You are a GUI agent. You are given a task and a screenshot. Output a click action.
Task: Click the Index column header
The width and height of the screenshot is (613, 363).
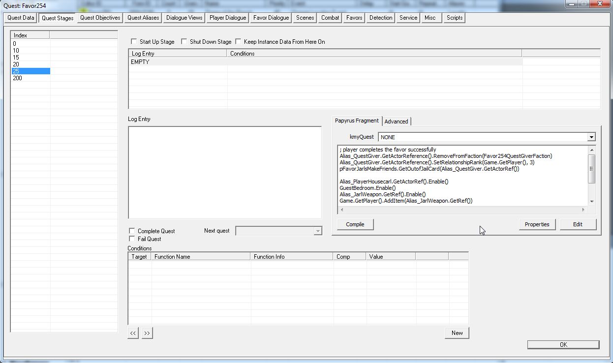pos(31,35)
